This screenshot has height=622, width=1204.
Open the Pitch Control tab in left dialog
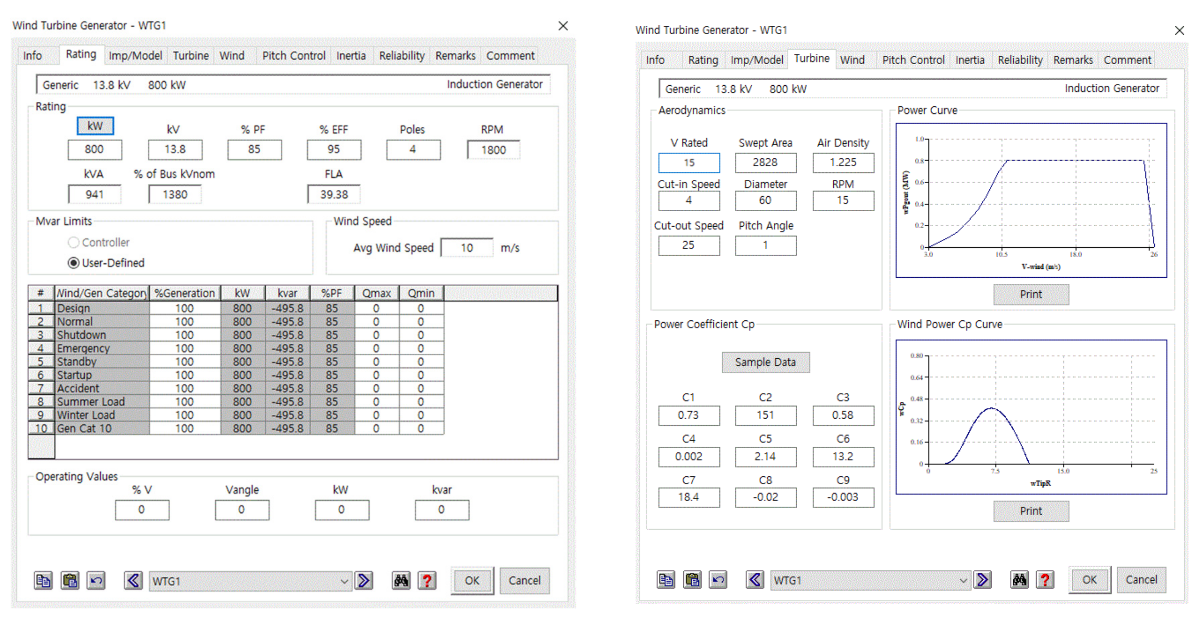coord(293,56)
